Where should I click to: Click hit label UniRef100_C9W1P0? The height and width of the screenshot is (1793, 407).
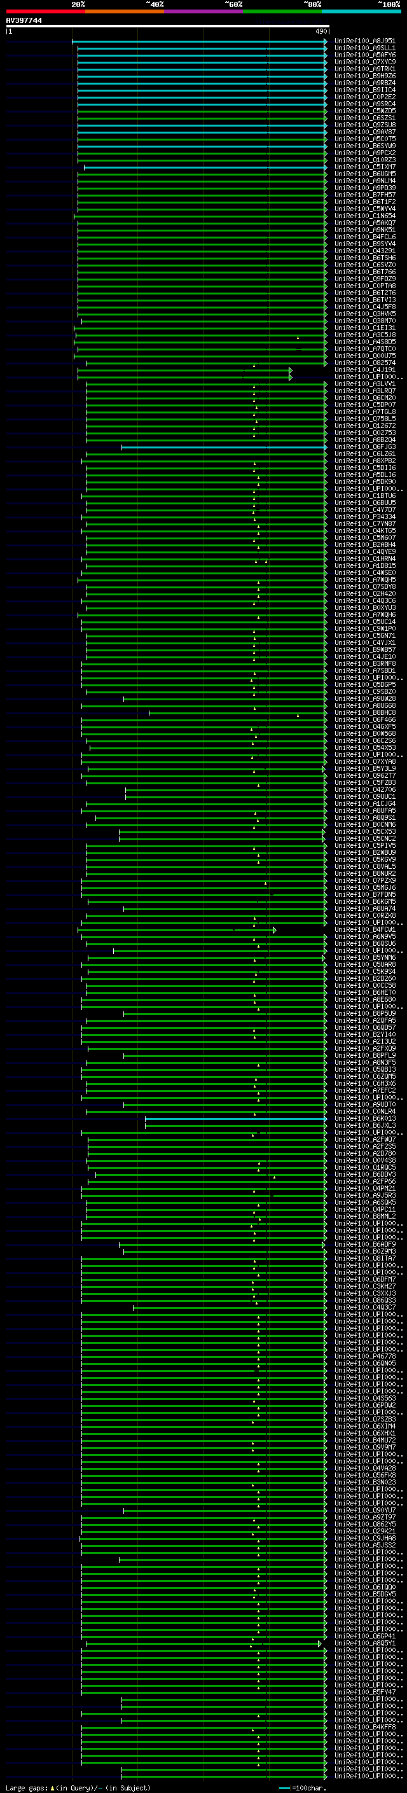[x=364, y=629]
